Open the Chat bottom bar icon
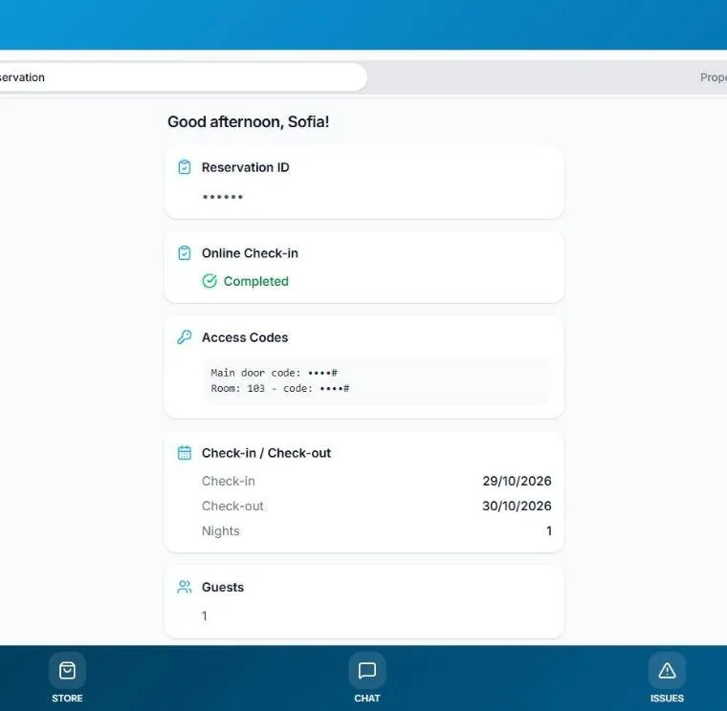727x711 pixels. [x=366, y=670]
